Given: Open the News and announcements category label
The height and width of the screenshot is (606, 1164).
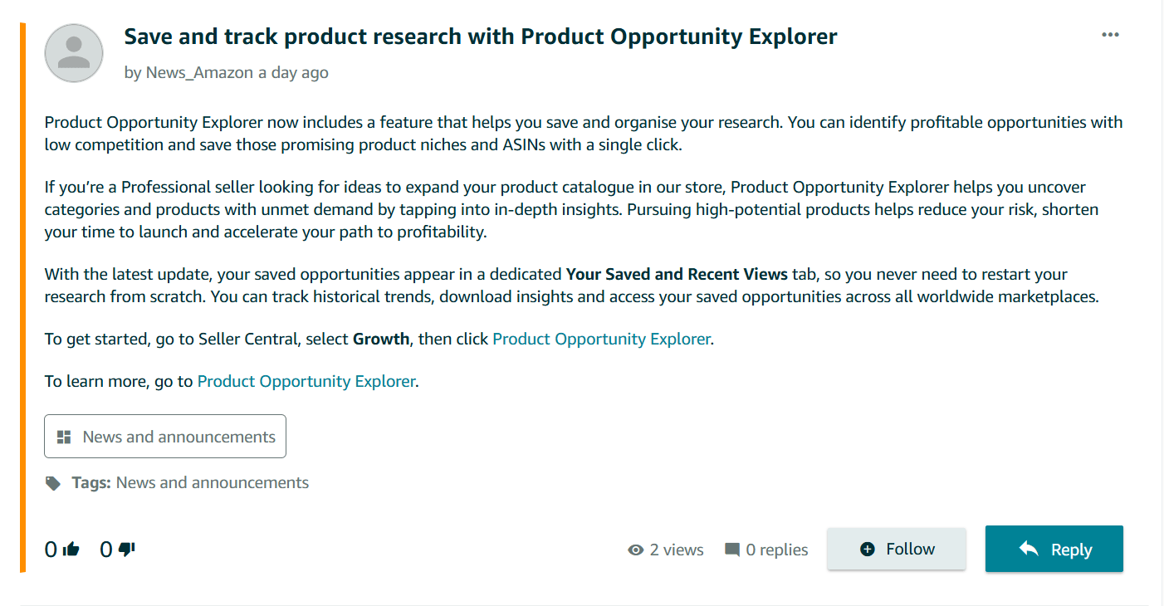Looking at the screenshot, I should tap(179, 437).
